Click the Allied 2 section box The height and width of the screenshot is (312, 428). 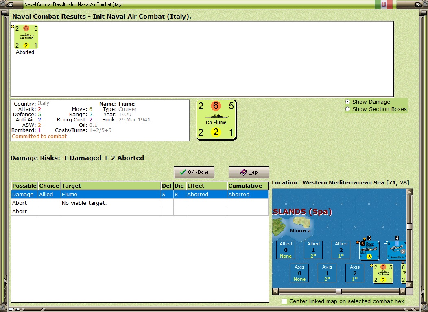tap(341, 249)
